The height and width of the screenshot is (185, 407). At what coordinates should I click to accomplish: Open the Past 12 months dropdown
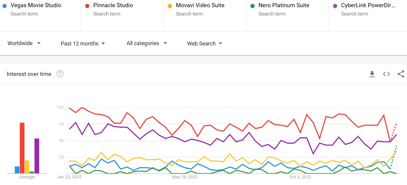(x=83, y=43)
